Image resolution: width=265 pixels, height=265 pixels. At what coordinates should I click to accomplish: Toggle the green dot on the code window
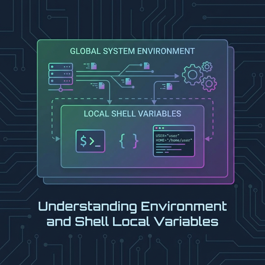pos(163,128)
